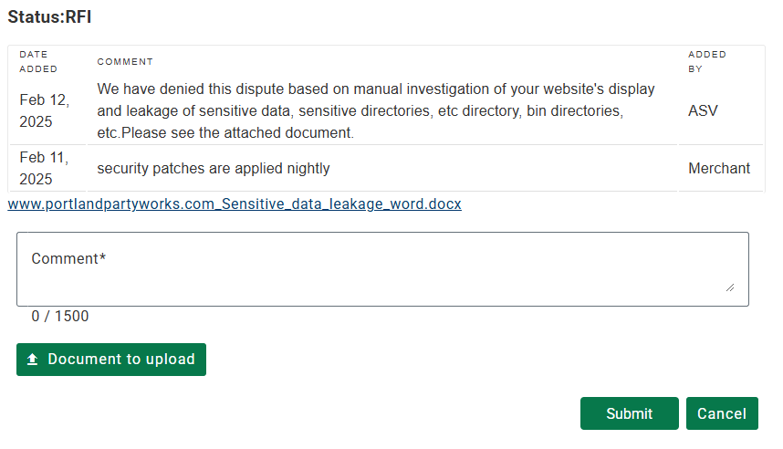Click the 0 / 1500 character counter
This screenshot has height=449, width=783.
[x=60, y=317]
